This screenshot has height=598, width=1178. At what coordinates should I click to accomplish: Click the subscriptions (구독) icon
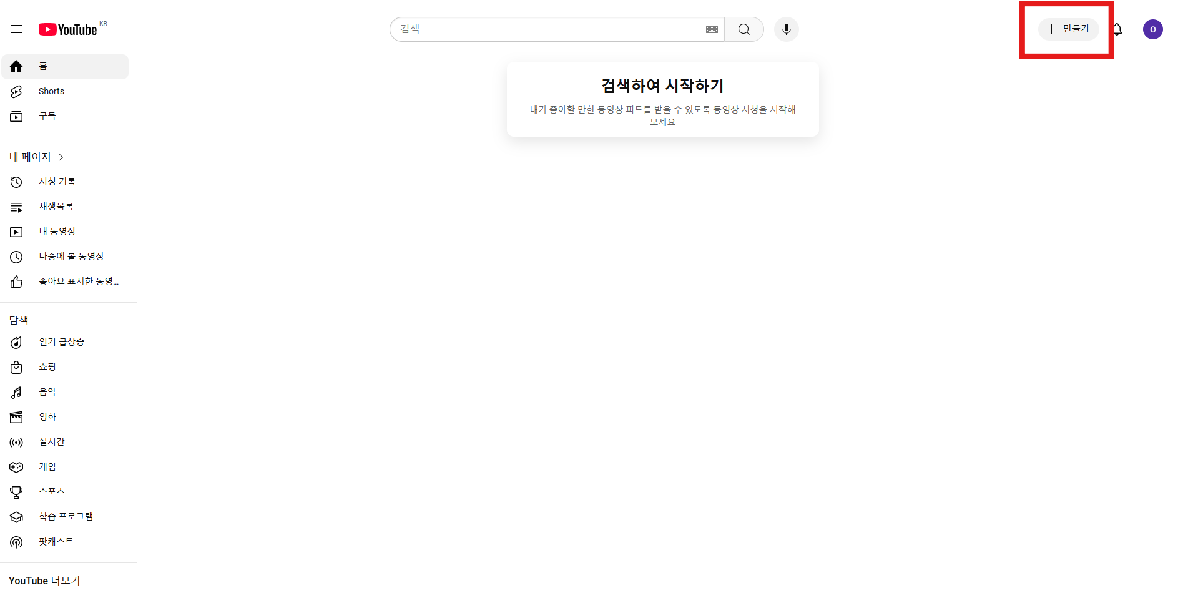coord(16,117)
